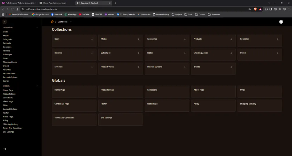Open Terms And Conditions in sidebar
Viewport: 292px width, 156px height.
(12, 128)
